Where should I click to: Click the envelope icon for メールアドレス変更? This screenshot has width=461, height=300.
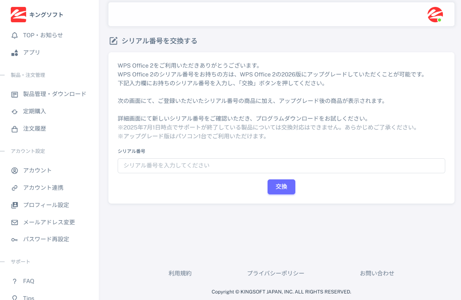15,222
